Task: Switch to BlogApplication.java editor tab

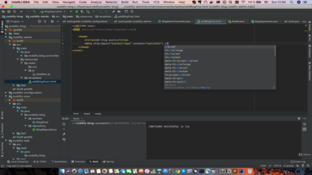Action: pos(266,21)
